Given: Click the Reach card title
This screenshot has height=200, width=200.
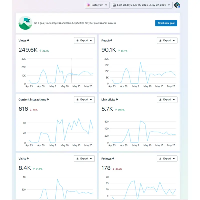Looking at the screenshot, I should [105, 40].
